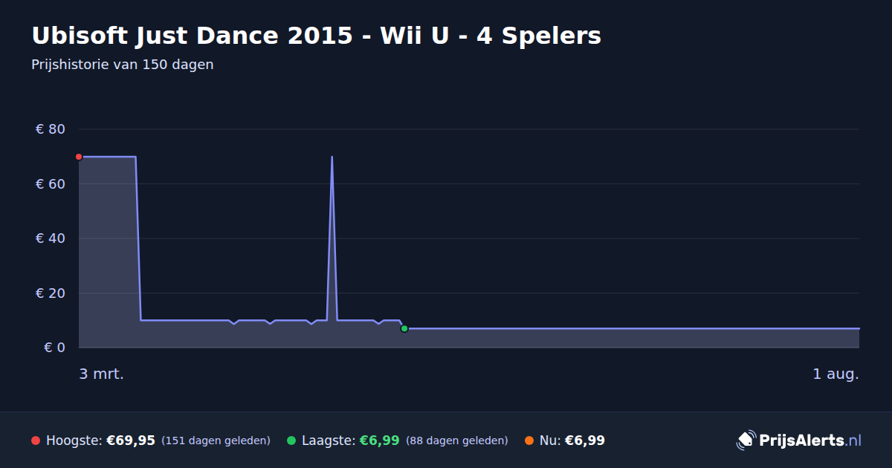Click the € 60 axis label
Screen dimensions: 892x468
pos(51,184)
